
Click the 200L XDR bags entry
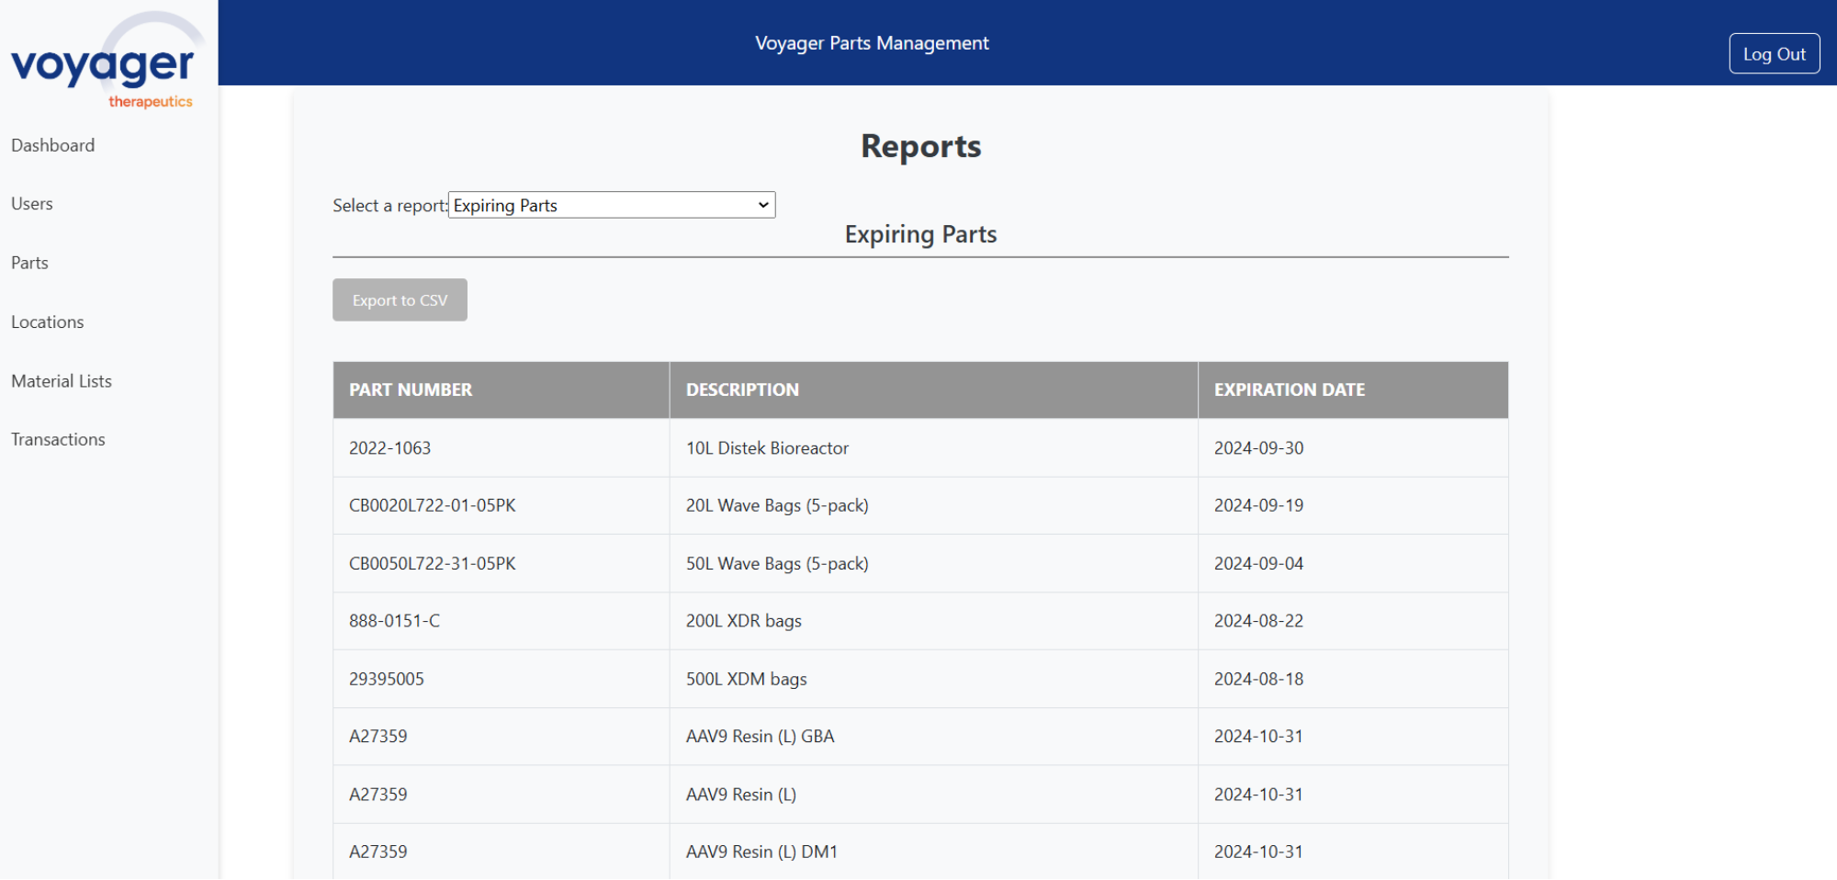pos(744,621)
